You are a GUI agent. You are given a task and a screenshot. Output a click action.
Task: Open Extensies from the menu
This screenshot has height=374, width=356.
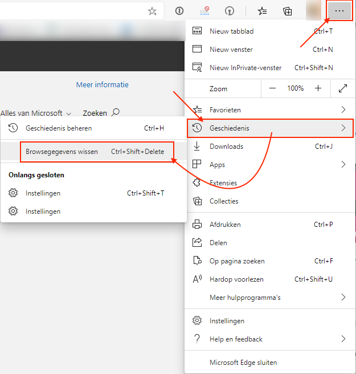270,182
